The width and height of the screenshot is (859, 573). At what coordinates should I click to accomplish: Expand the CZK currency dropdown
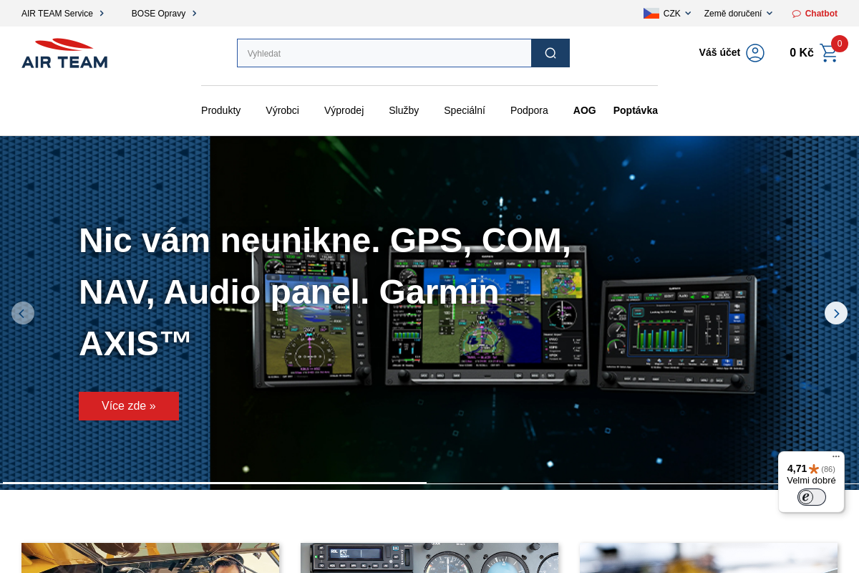(677, 13)
